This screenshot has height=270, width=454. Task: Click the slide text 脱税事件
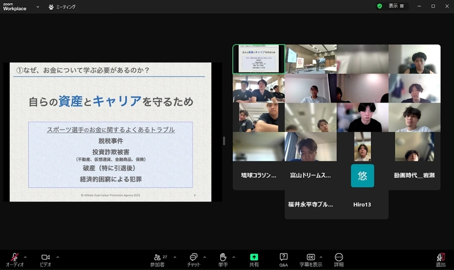(110, 141)
